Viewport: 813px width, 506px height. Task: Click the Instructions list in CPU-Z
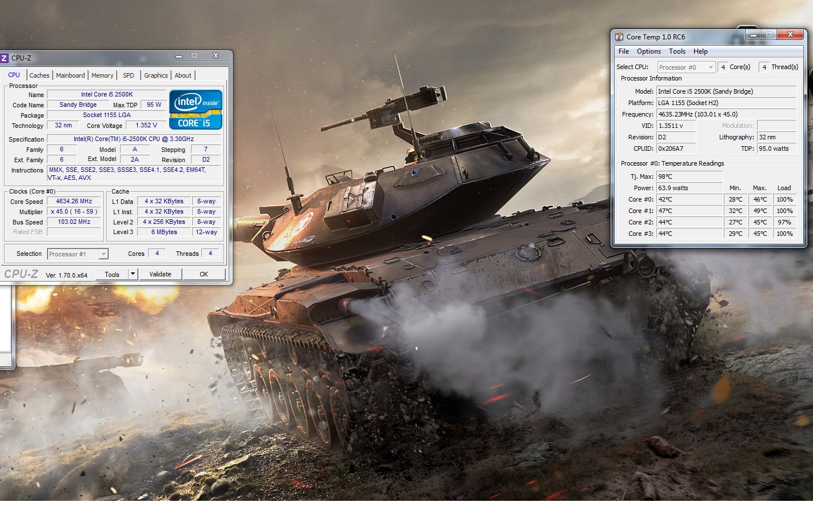tap(134, 174)
